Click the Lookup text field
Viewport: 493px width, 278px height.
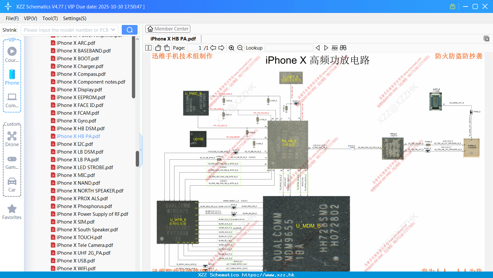tap(289, 48)
